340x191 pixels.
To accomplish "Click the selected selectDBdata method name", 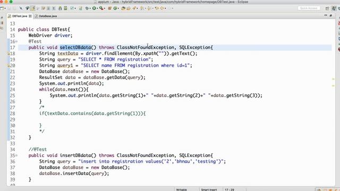I will [75, 47].
